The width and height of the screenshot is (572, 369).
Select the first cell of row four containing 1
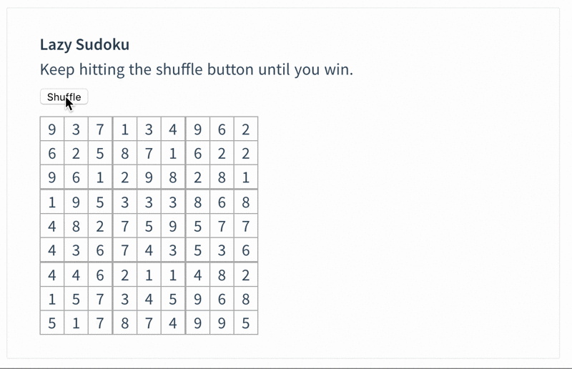pyautogui.click(x=51, y=202)
